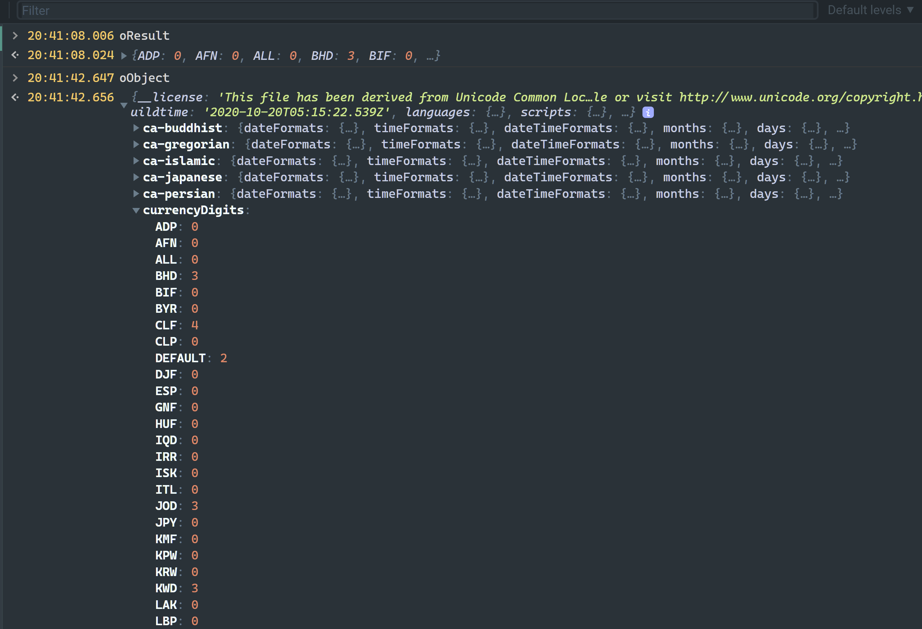Image resolution: width=922 pixels, height=629 pixels.
Task: Click the languages property preview
Action: pyautogui.click(x=456, y=112)
